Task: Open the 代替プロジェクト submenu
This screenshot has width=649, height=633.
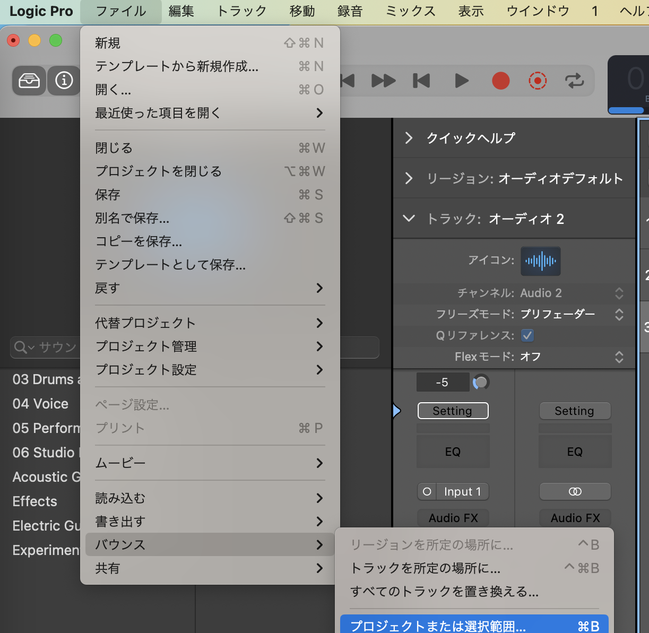Action: coord(210,323)
